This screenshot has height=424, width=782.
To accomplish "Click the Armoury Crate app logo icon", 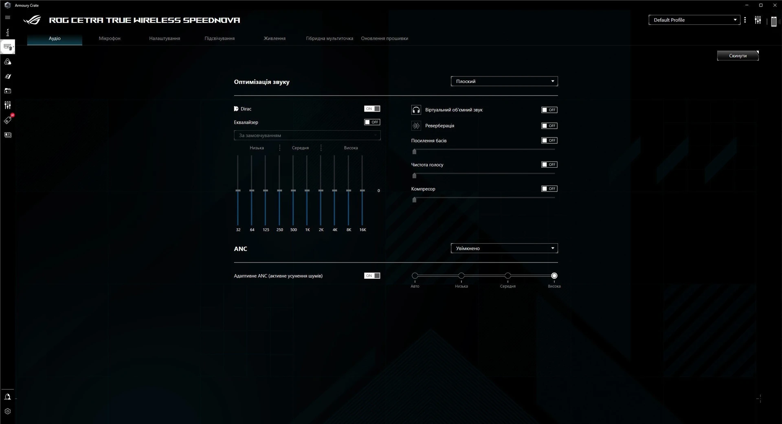I will coord(7,5).
